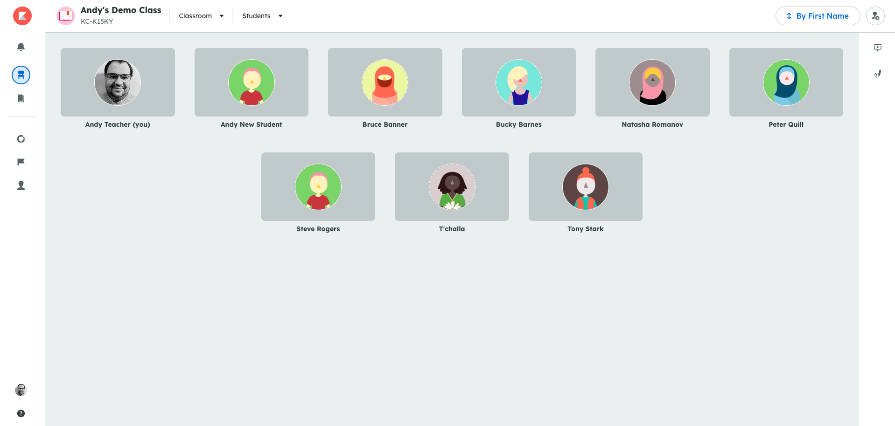
Task: Open Bruce Banner's student card
Action: (385, 82)
